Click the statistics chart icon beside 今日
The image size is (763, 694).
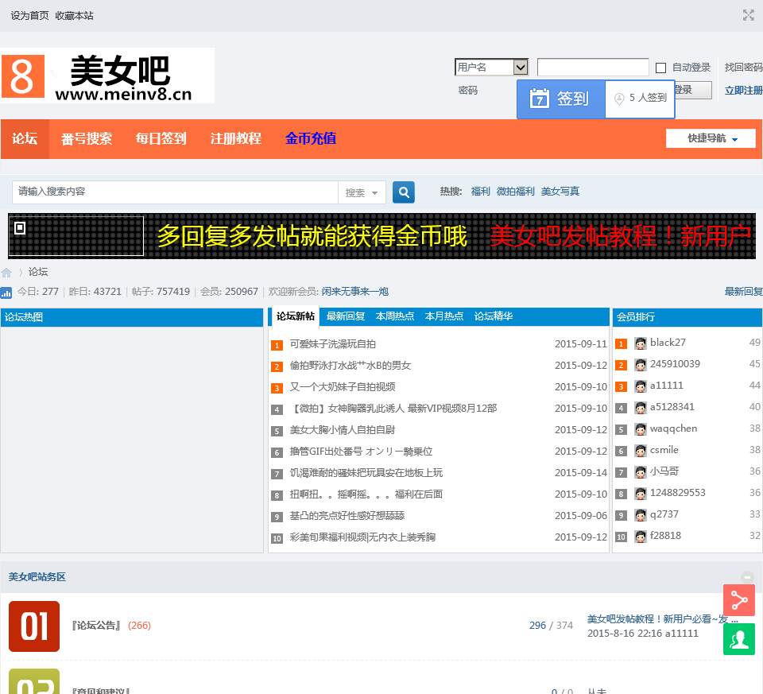point(6,293)
